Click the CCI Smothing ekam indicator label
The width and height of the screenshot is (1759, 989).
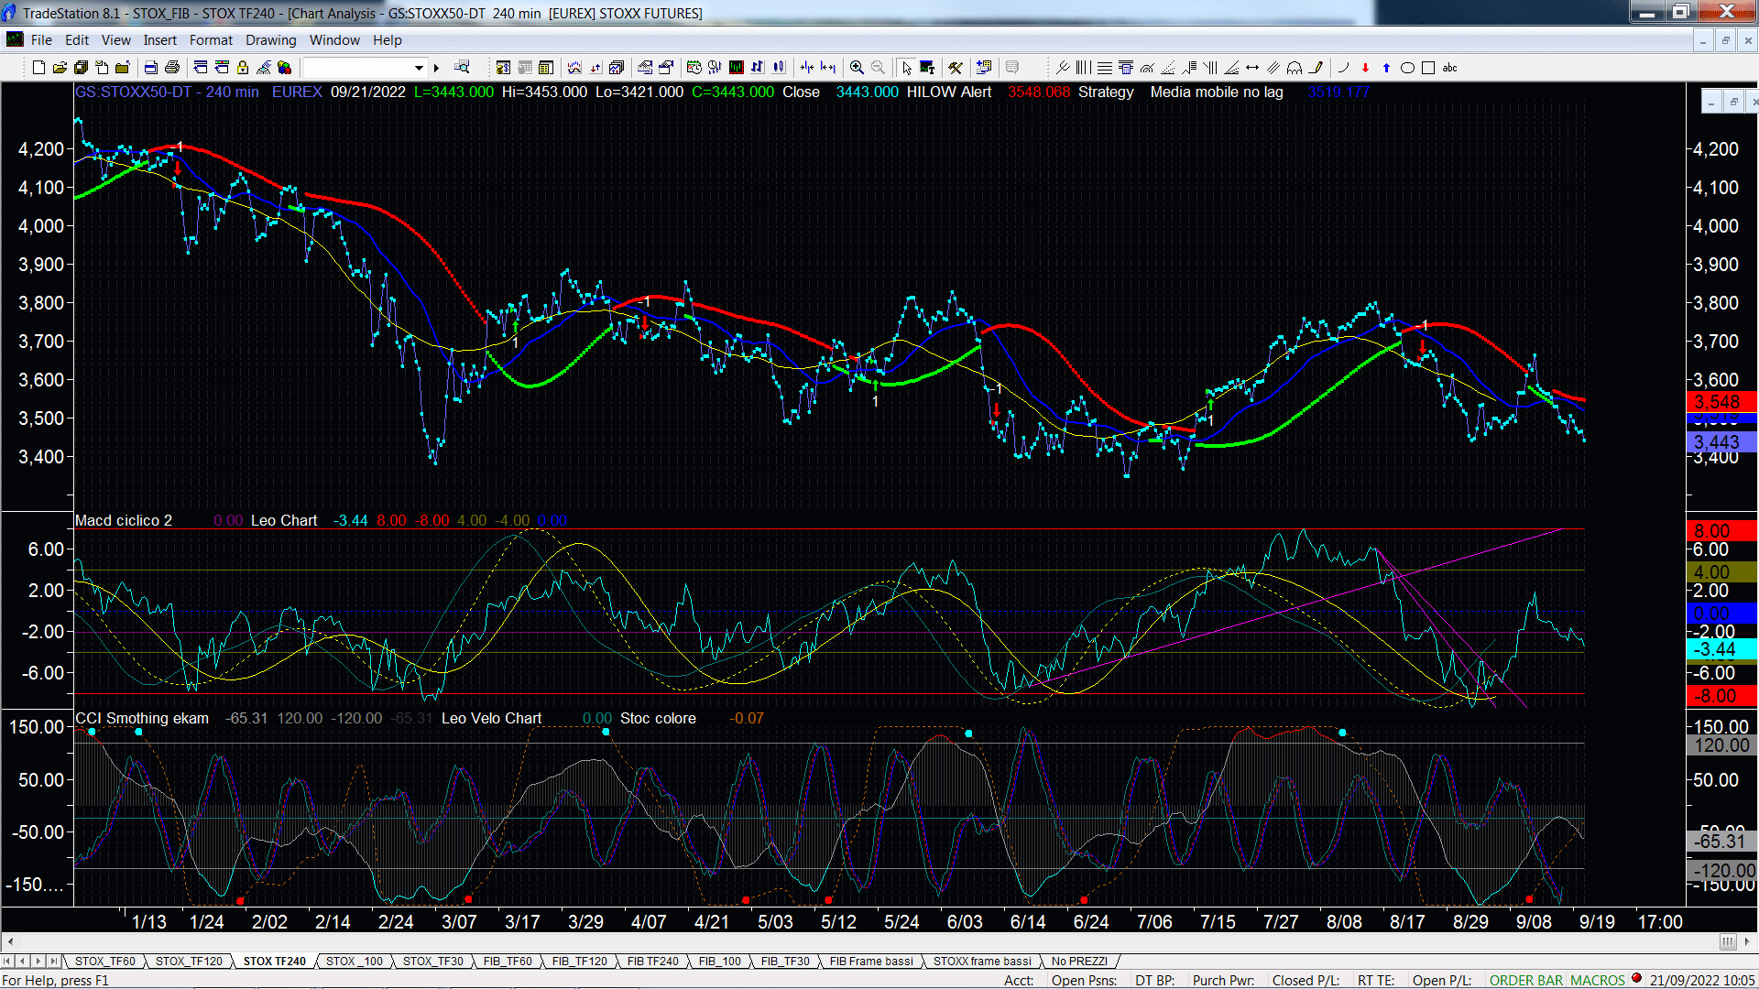click(142, 719)
